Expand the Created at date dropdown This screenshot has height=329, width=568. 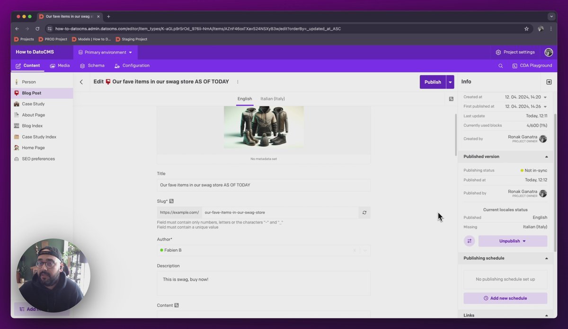(x=545, y=97)
